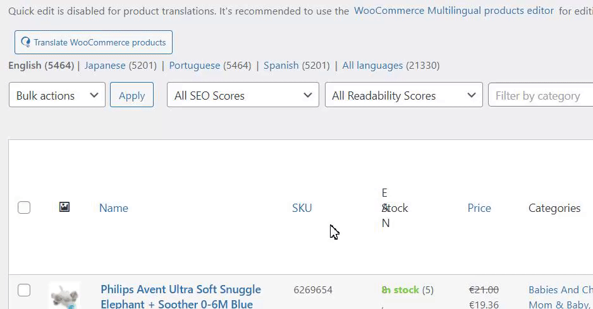Viewport: 593px width, 309px height.
Task: Open the Philips Avent elephant product thumbnail
Action: tap(64, 295)
